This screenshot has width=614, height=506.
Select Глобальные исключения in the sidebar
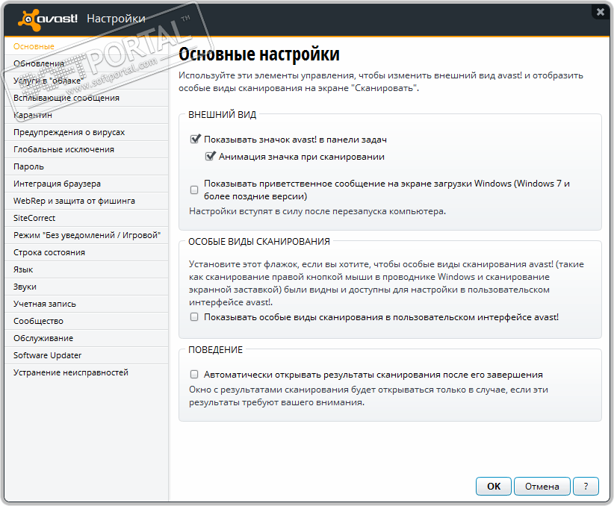click(87, 149)
